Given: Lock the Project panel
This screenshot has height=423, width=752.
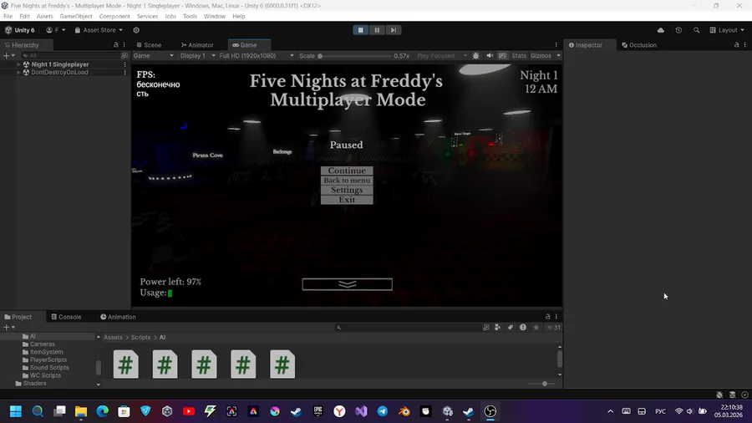Looking at the screenshot, I should pyautogui.click(x=547, y=317).
